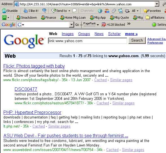Select the people channel icon
The image size is (166, 153).
pyautogui.click(x=107, y=11)
